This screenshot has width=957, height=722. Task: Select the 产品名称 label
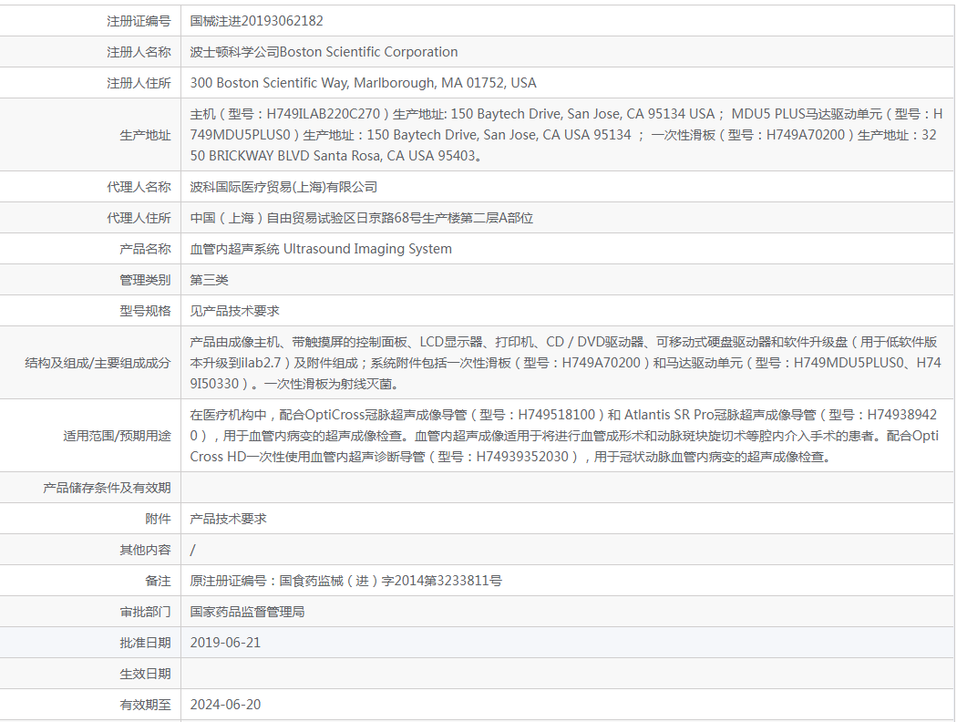click(145, 249)
